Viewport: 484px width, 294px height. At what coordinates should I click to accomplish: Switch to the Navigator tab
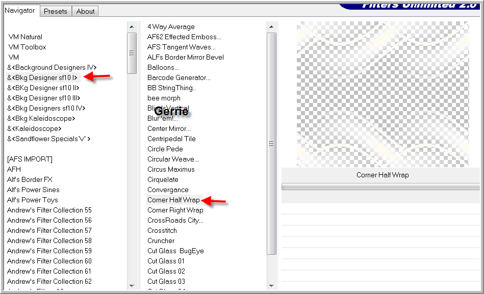20,11
